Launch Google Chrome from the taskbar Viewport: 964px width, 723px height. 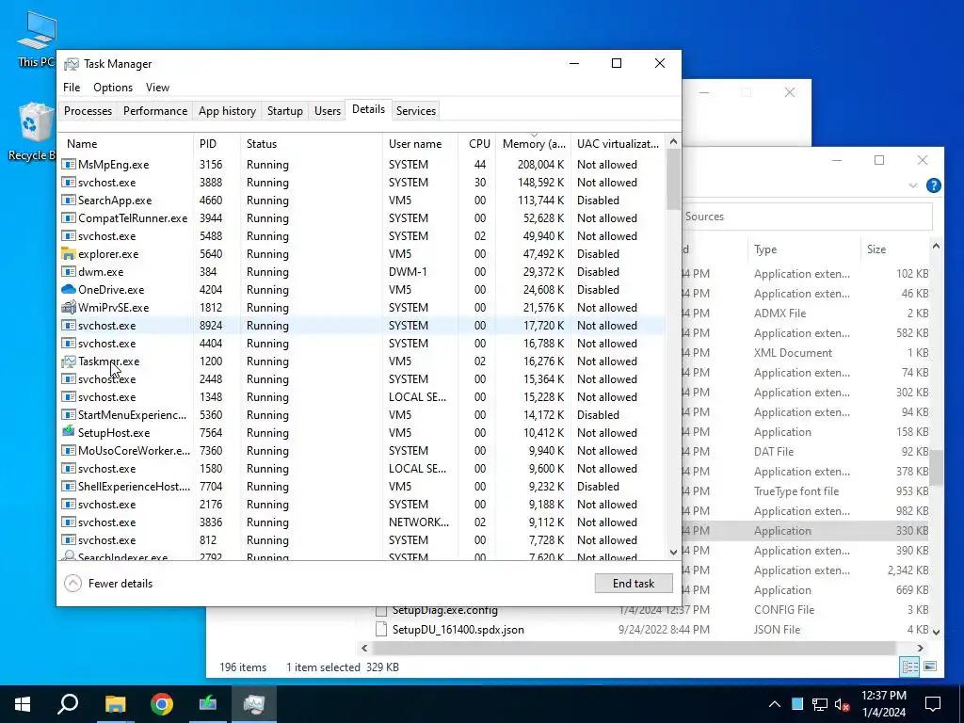pos(162,704)
